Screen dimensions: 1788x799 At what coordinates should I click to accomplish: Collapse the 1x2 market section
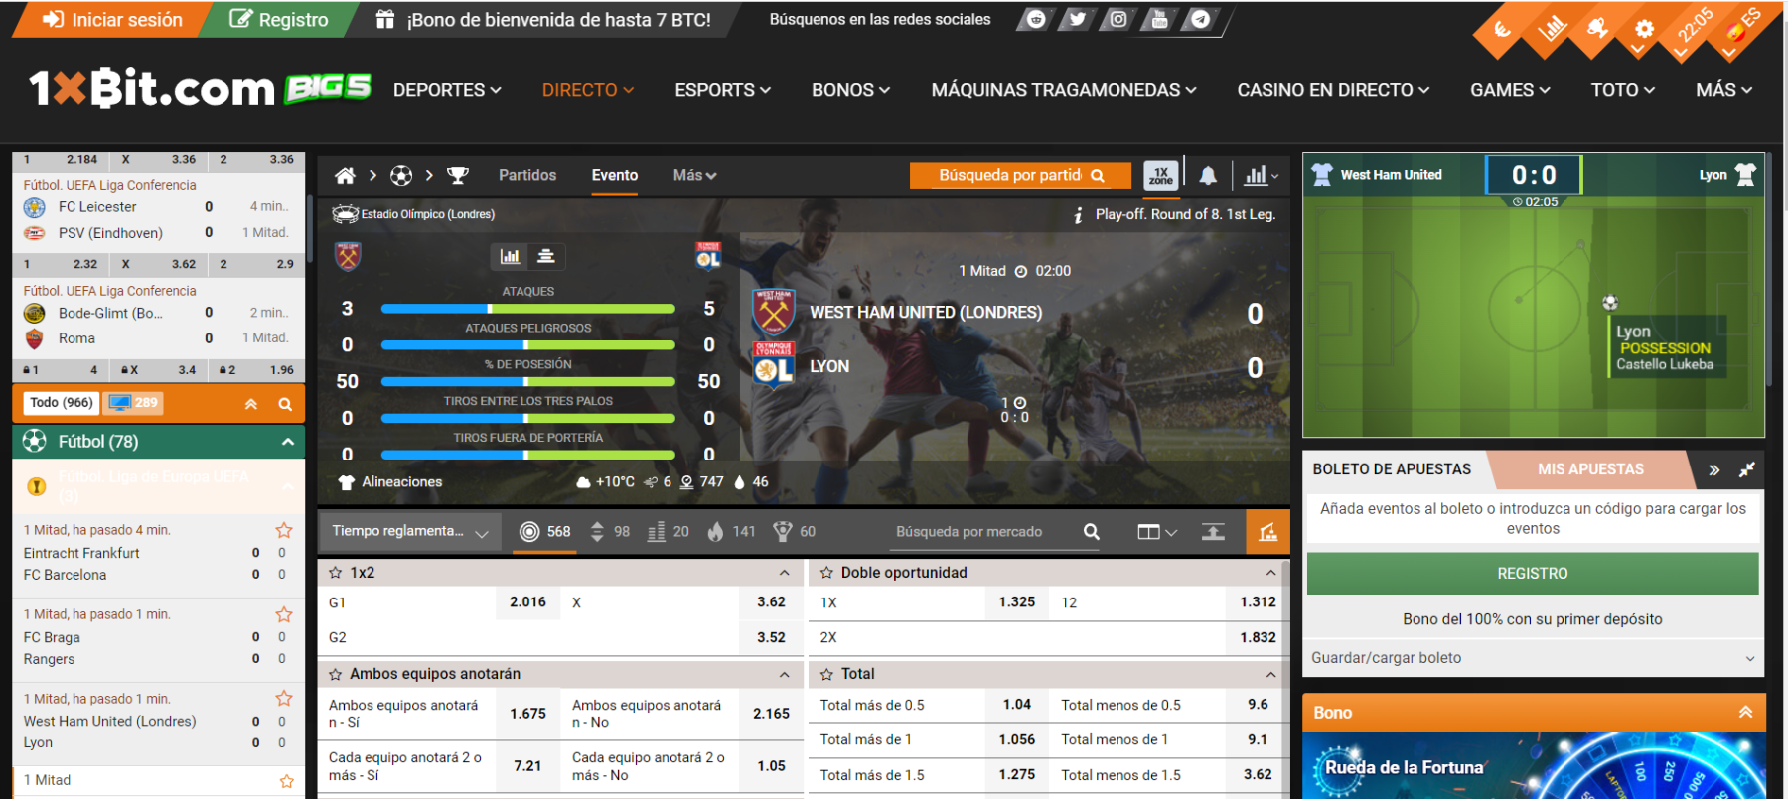(785, 573)
